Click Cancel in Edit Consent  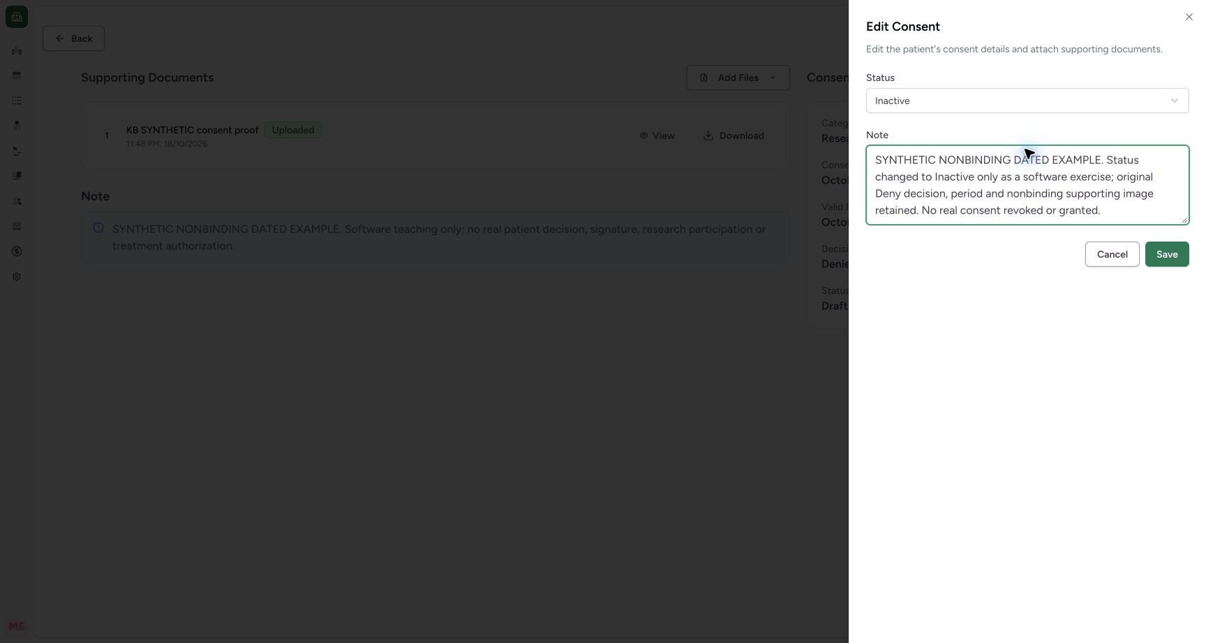click(1112, 254)
